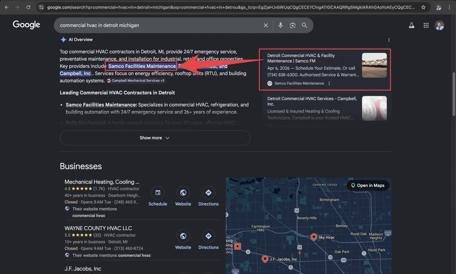Click the Businesses heading

point(81,166)
